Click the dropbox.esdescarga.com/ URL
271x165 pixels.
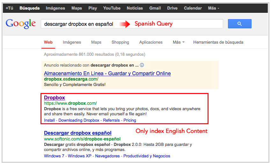(x=71, y=79)
